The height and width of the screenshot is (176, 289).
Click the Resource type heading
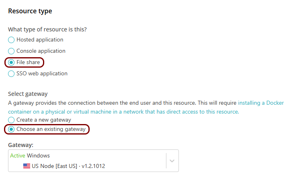30,11
